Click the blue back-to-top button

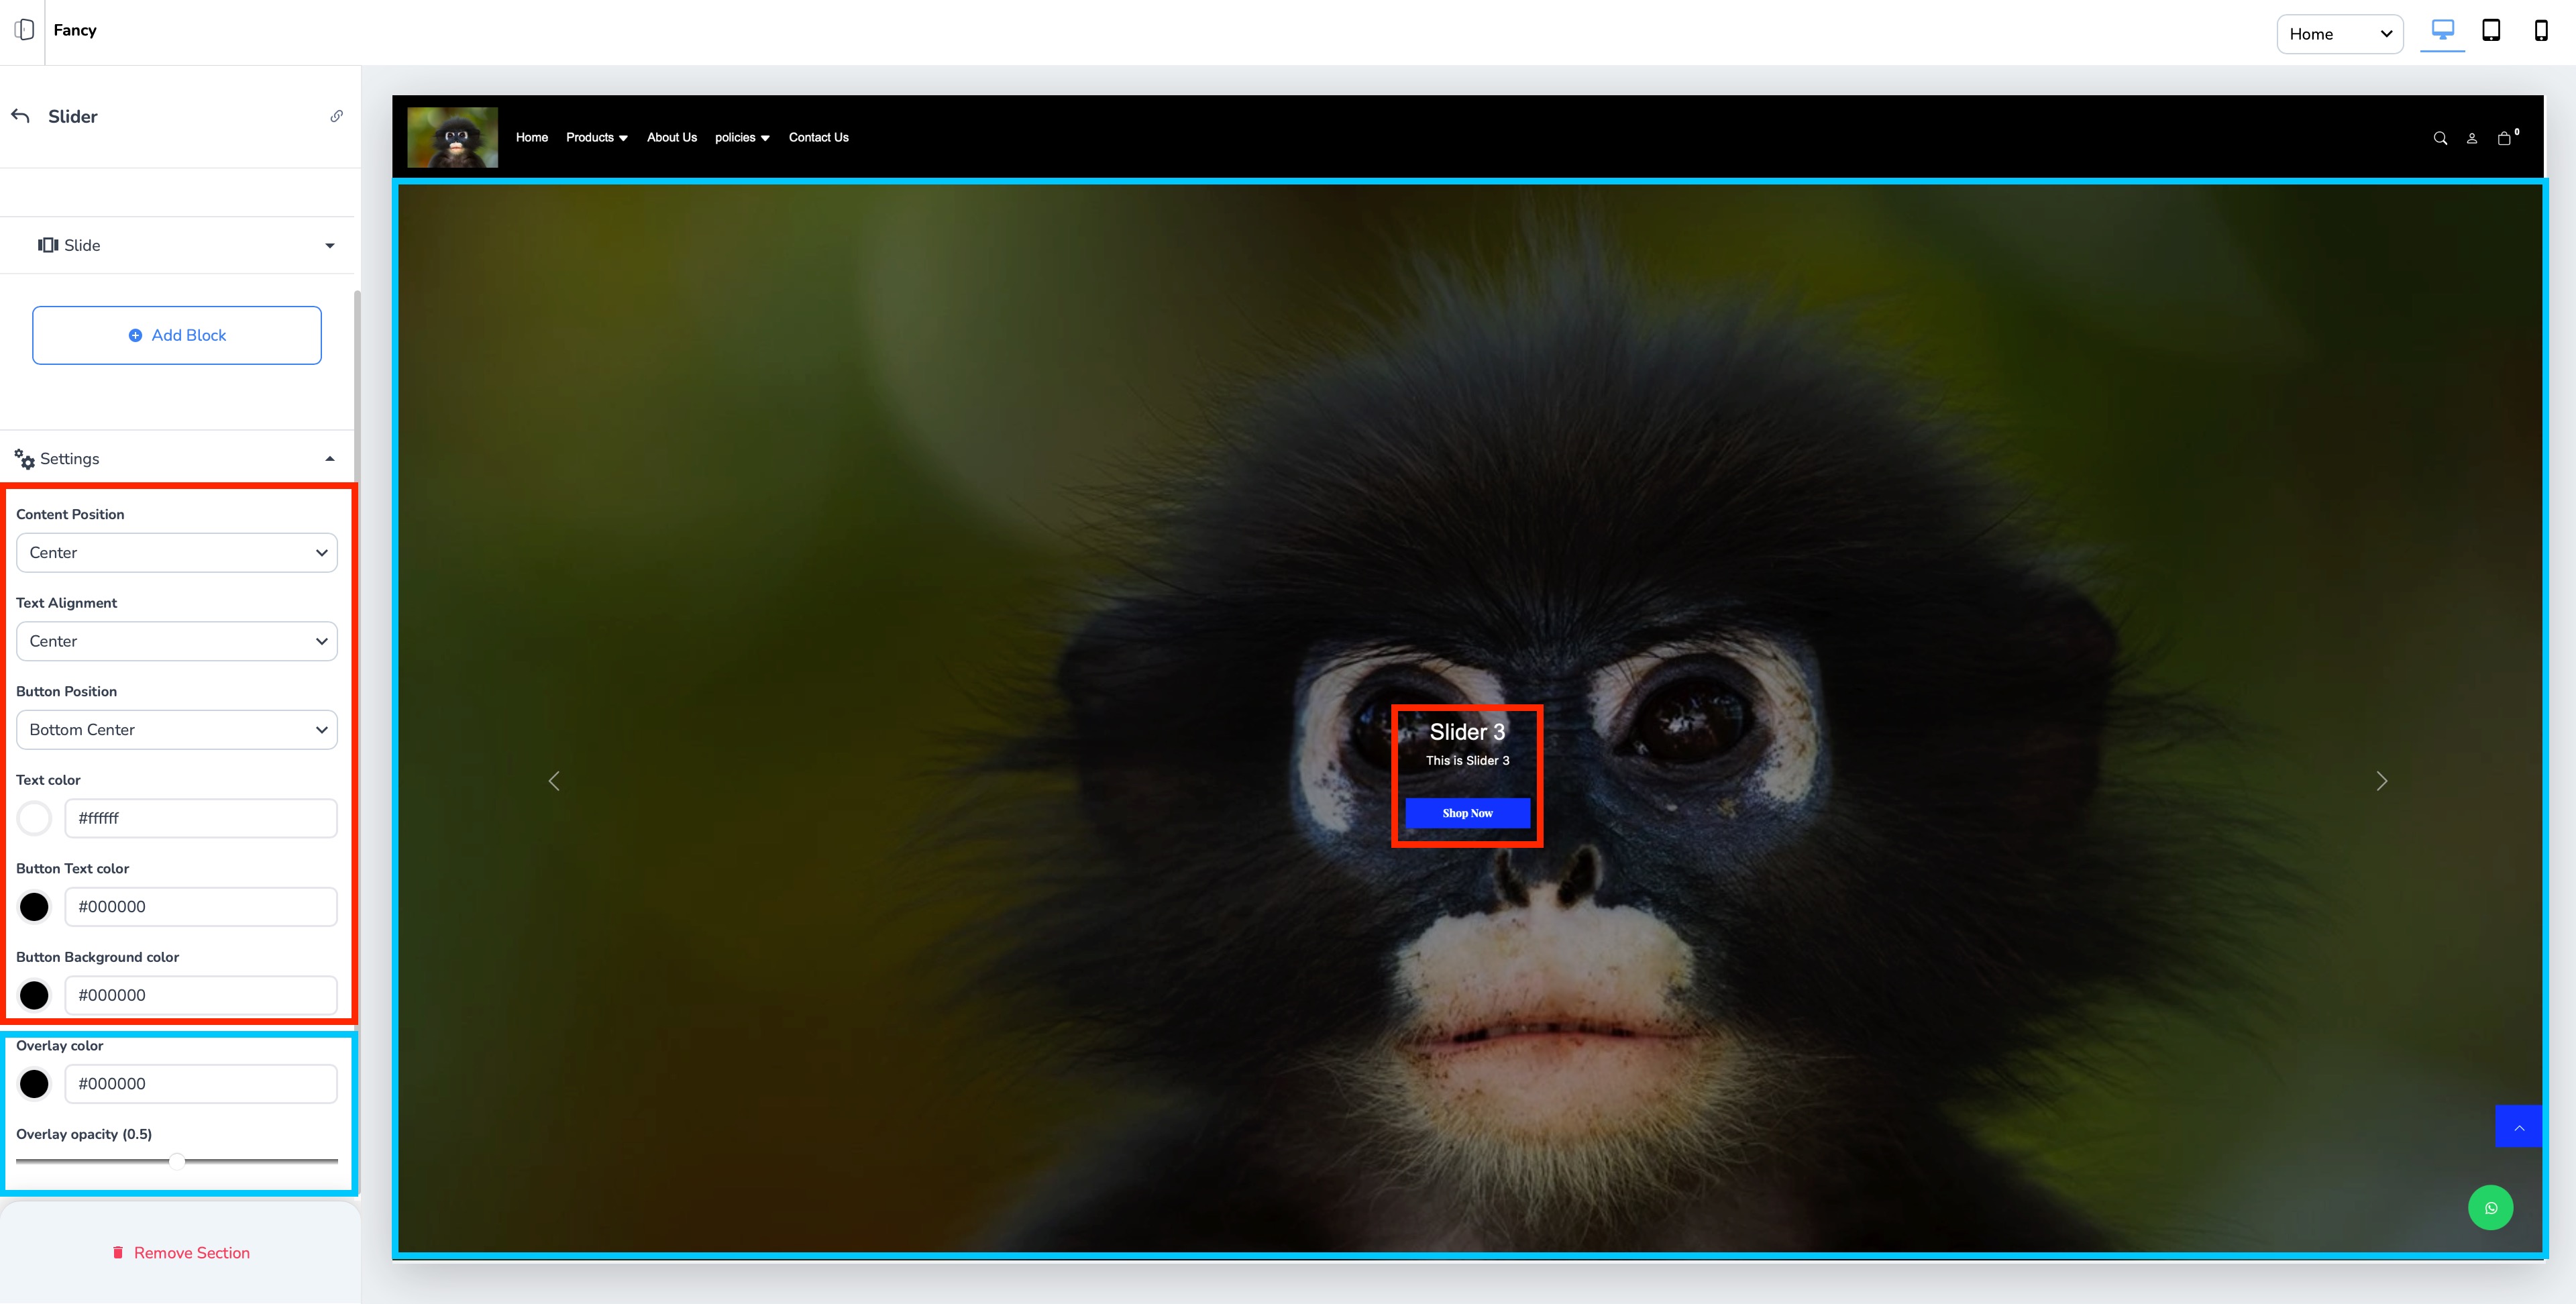pyautogui.click(x=2519, y=1127)
